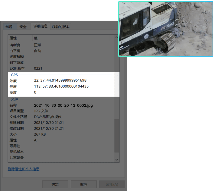Click the excavator photo thumbnail
This screenshot has height=191, width=218.
[x=166, y=29]
